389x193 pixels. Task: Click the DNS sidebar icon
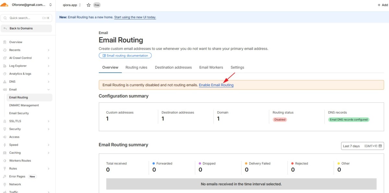(5, 82)
